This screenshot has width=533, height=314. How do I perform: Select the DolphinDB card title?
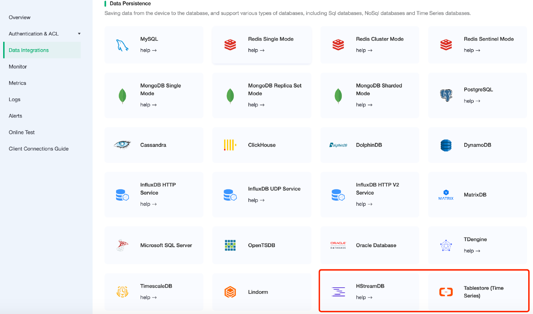coord(369,145)
